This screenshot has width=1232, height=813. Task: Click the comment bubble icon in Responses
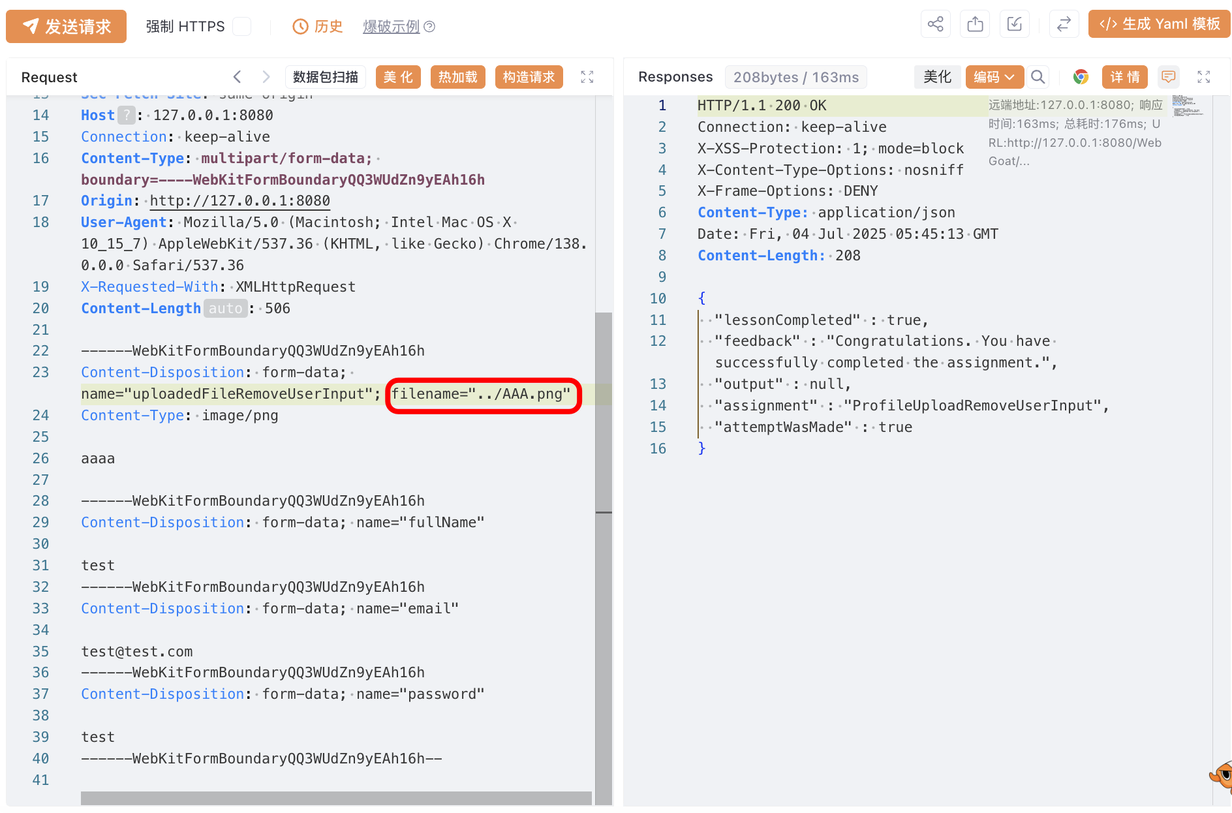[1168, 77]
